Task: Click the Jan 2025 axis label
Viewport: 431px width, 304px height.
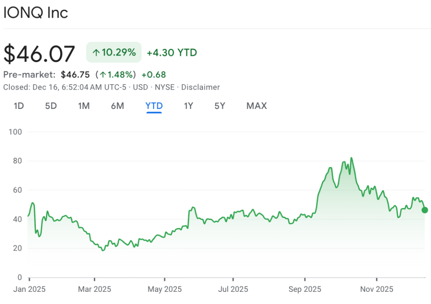Action: point(29,289)
